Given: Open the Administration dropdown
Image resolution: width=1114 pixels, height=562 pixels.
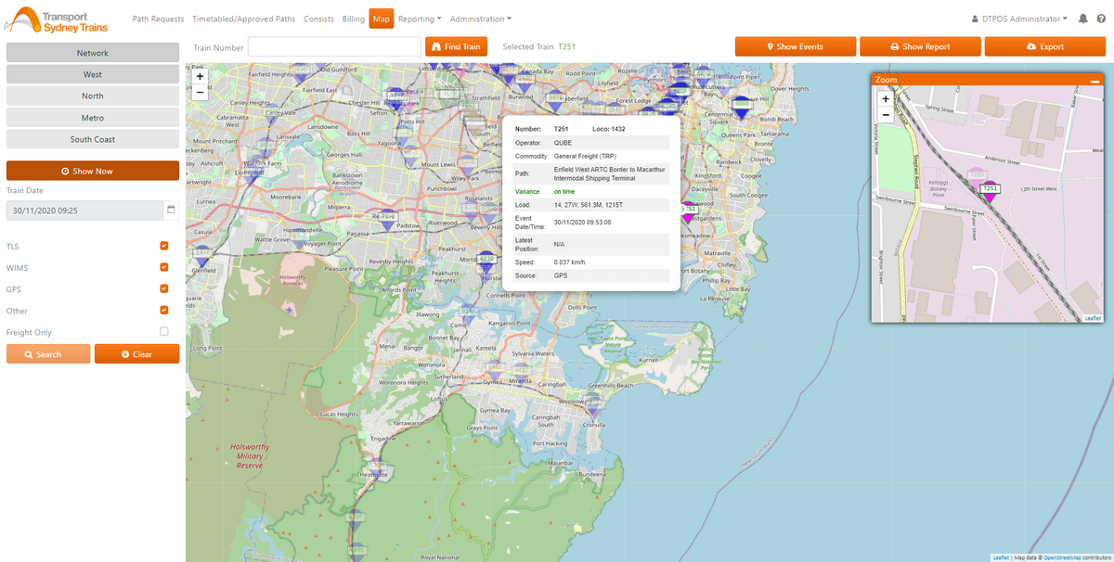Looking at the screenshot, I should coord(480,19).
